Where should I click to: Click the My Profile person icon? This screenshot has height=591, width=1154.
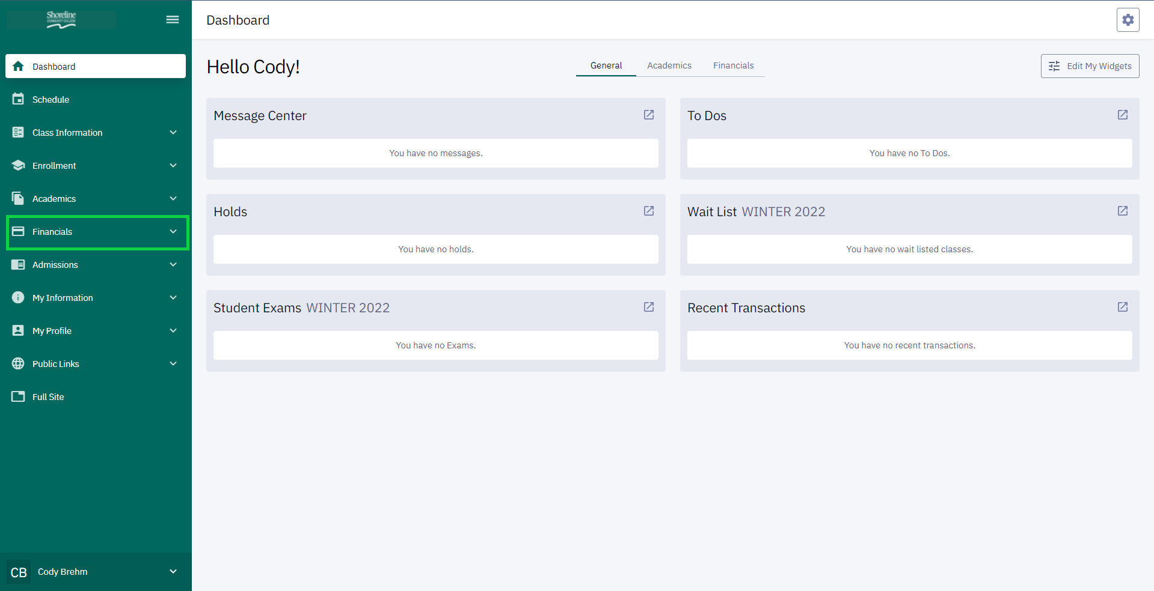point(18,330)
